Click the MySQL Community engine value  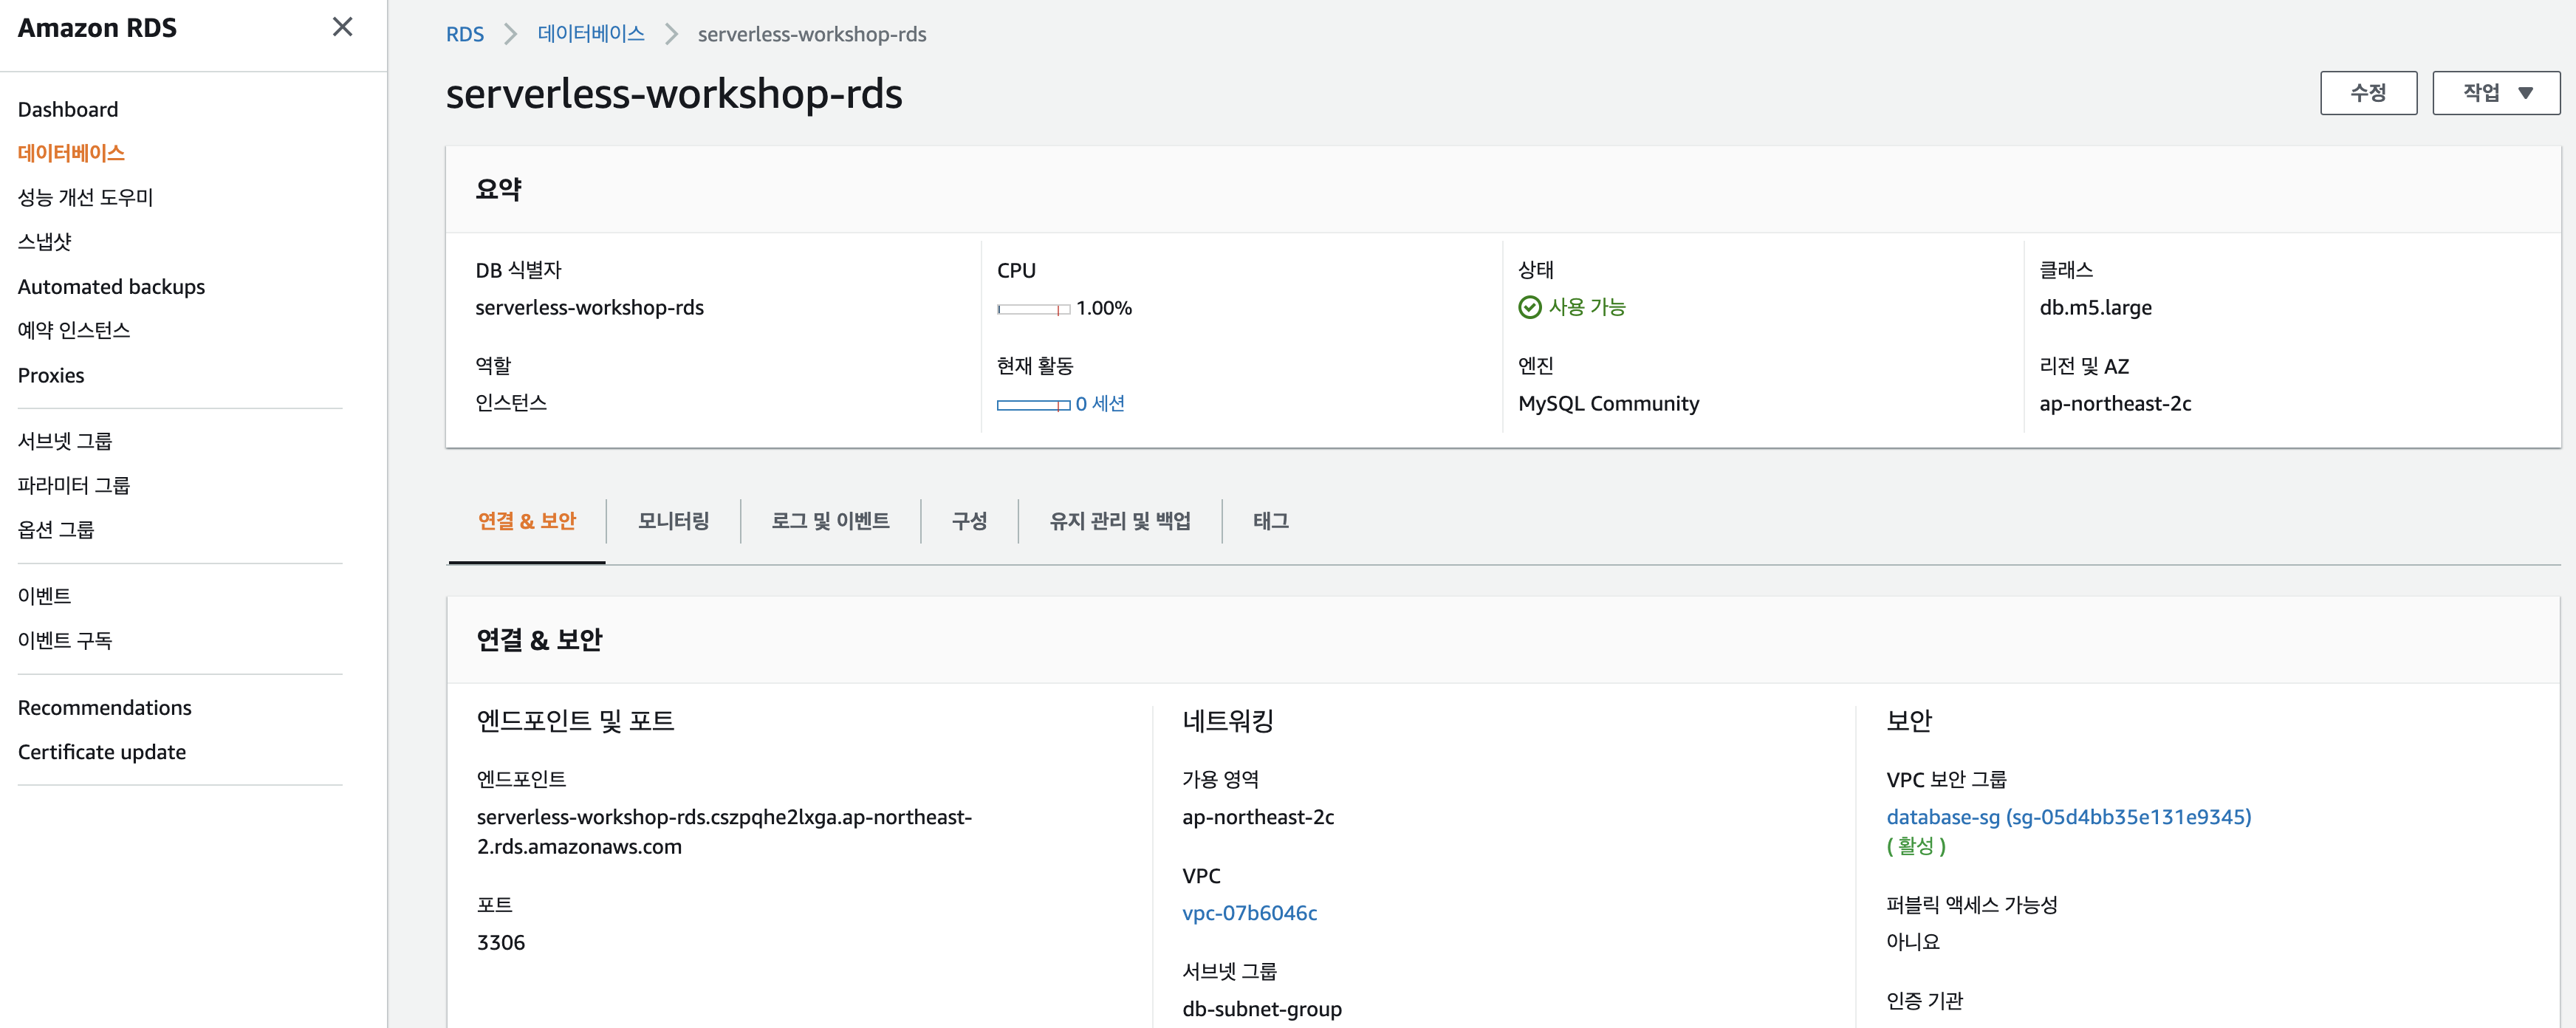(x=1608, y=403)
